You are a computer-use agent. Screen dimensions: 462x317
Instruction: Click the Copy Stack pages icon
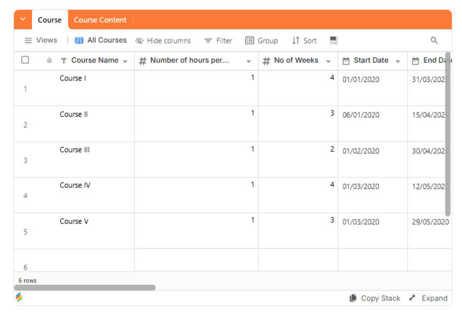[353, 298]
